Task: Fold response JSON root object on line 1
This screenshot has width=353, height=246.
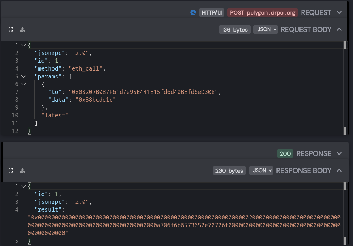Action: (x=24, y=186)
